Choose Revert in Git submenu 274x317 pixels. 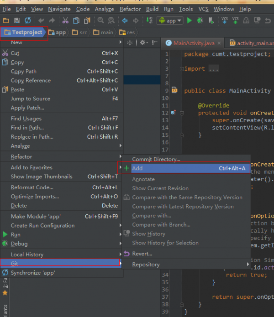(186, 254)
